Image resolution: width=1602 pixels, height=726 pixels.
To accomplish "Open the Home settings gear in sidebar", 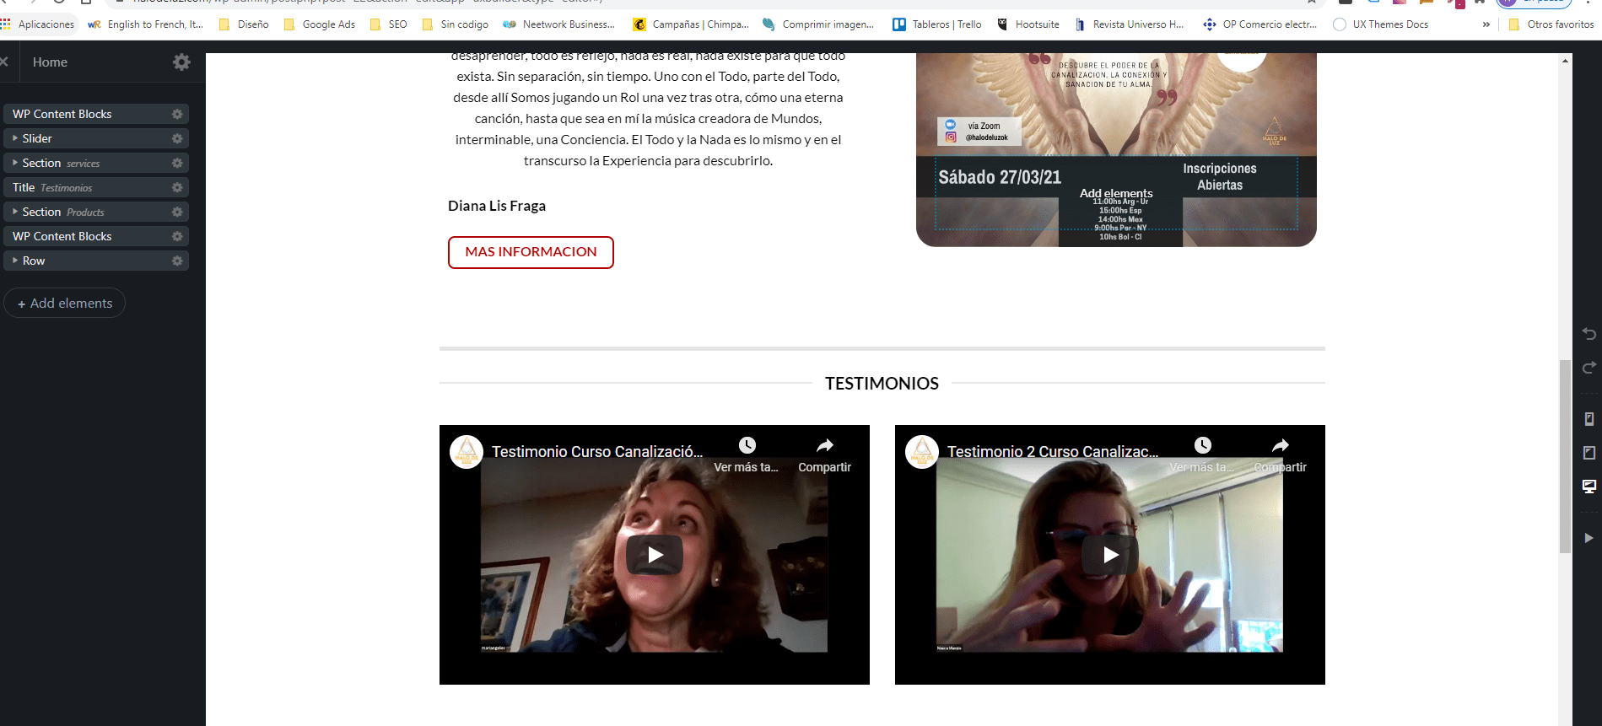I will [x=181, y=62].
